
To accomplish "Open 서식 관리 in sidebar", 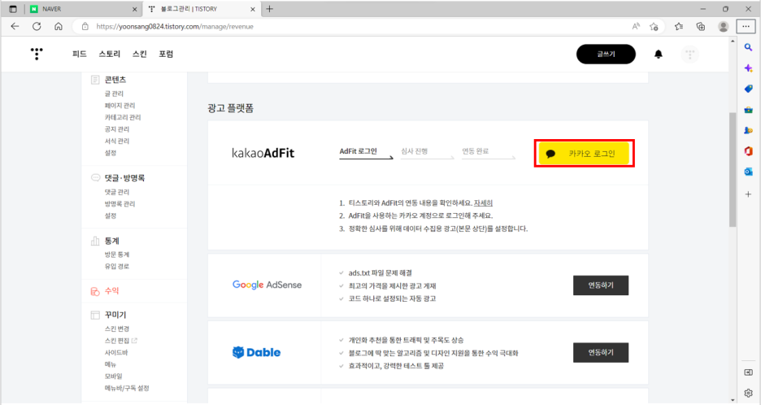I will [117, 141].
